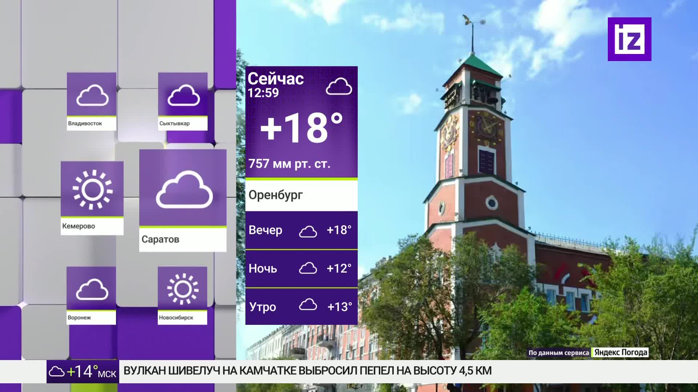
Task: Click the +14° МСК temperature in ticker
Action: tap(92, 372)
